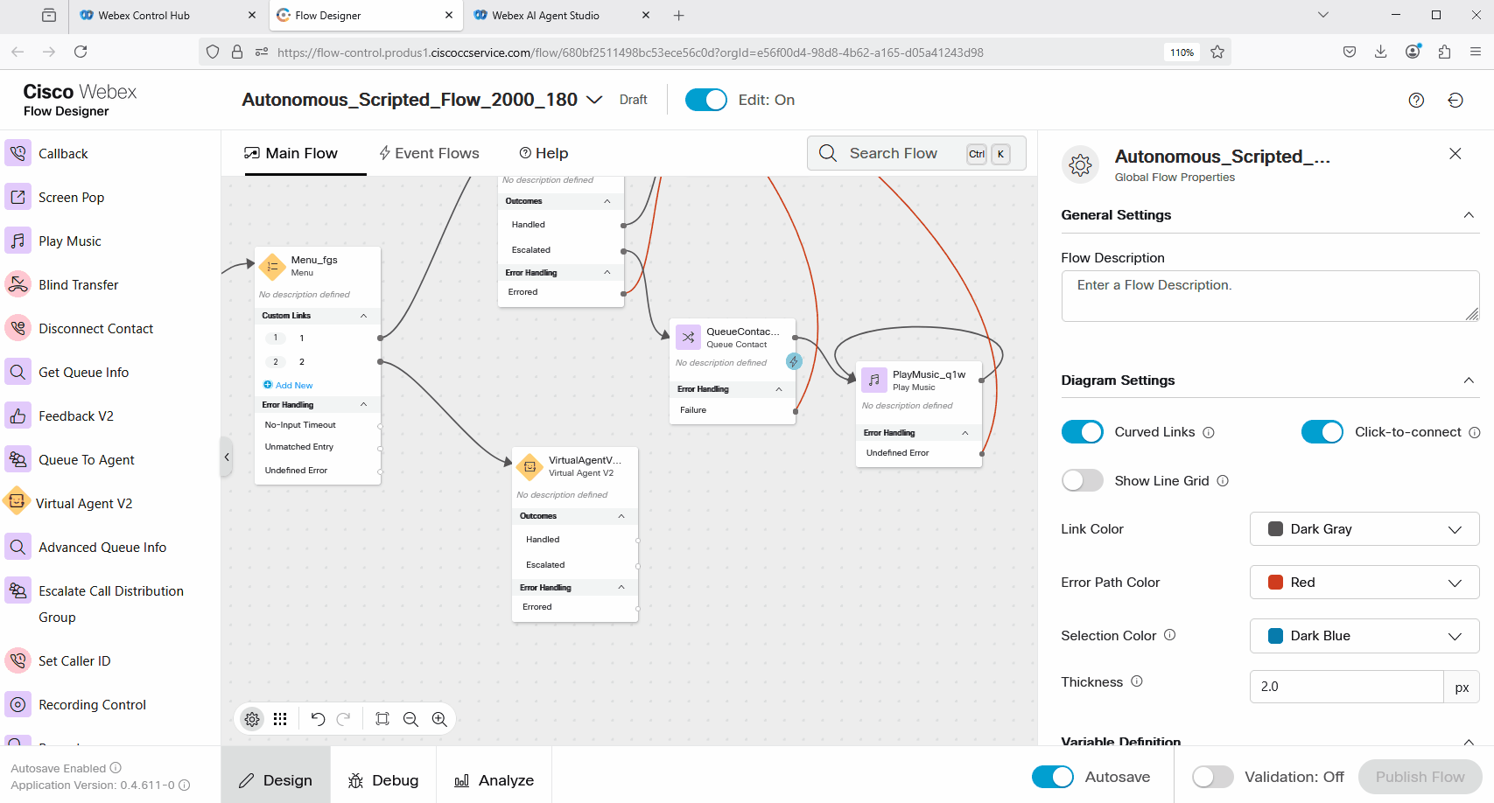
Task: Open the Selection Color dropdown
Action: tap(1364, 636)
